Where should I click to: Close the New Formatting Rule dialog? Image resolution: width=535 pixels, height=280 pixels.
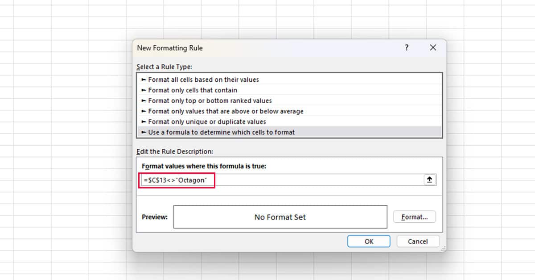(432, 48)
